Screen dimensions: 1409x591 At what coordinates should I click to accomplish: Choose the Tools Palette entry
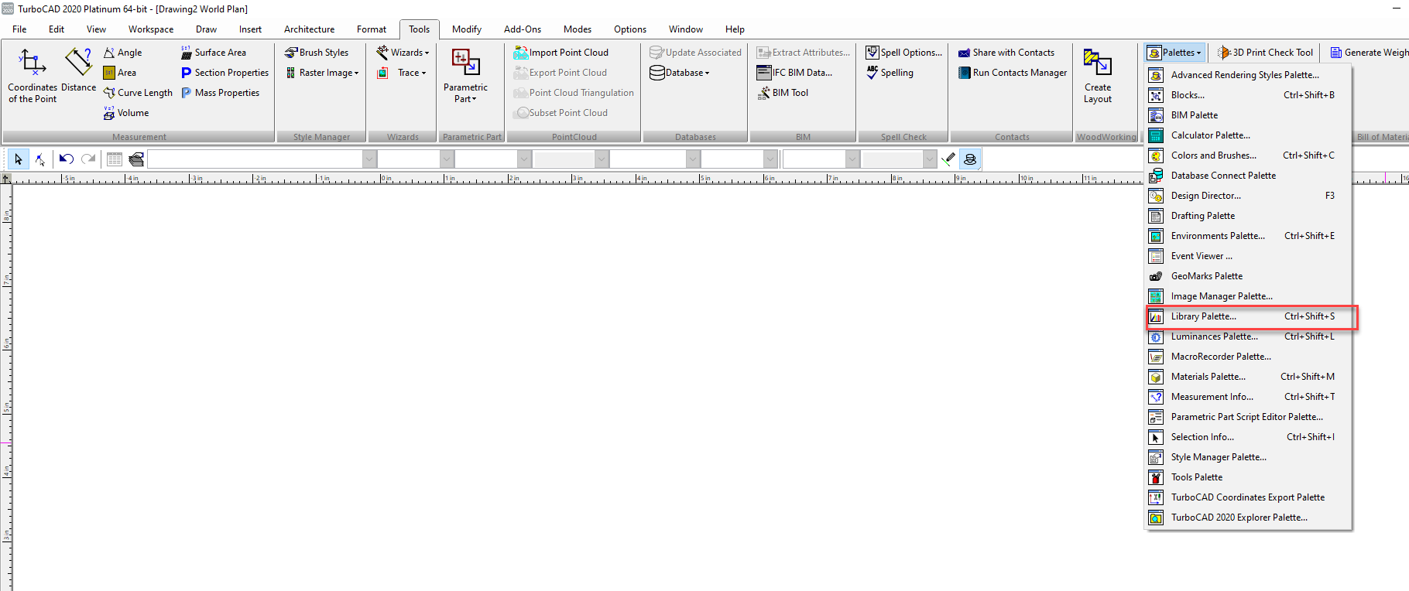coord(1249,477)
